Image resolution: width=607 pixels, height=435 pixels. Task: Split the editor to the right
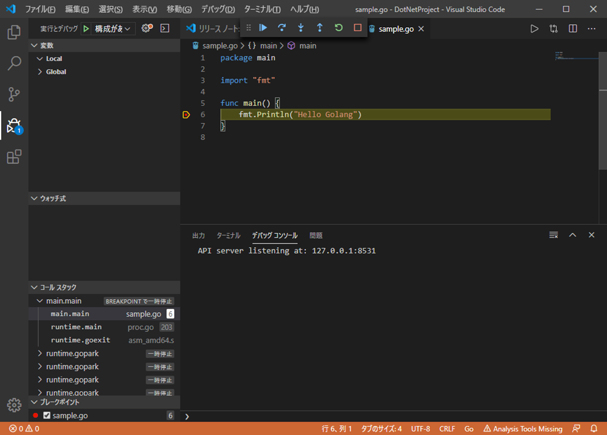(x=573, y=28)
